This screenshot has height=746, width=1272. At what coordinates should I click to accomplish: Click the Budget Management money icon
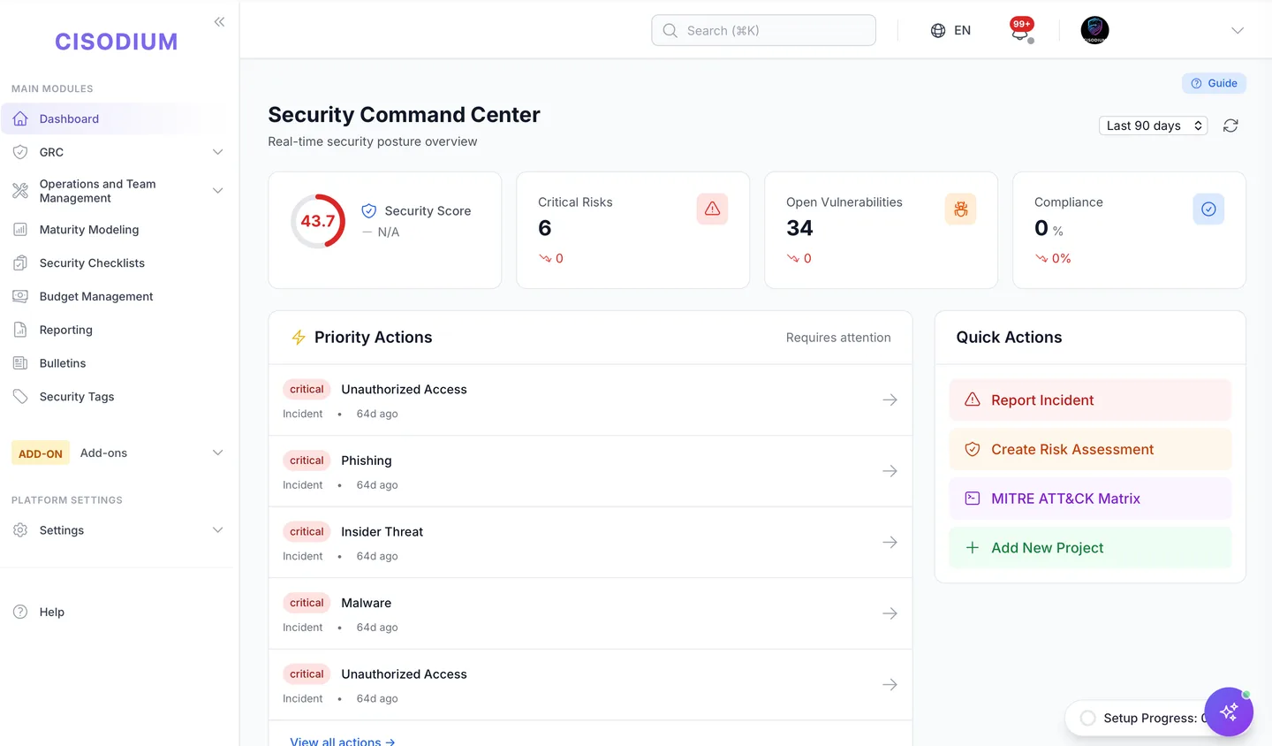[x=20, y=296]
